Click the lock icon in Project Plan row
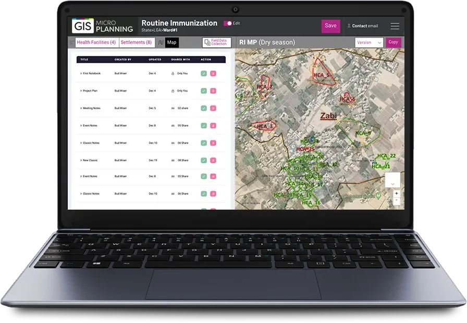Viewport: 467px width, 323px height. coord(173,91)
